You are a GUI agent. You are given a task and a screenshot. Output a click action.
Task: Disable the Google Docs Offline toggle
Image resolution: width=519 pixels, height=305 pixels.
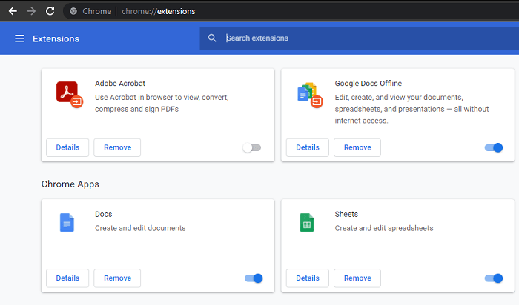[x=493, y=147]
